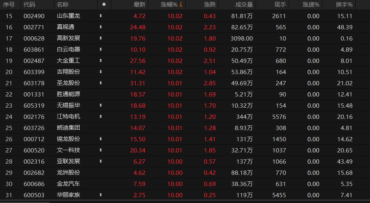Click the latest price 2.75
Viewport: 370px width, 203px height.
140,195
